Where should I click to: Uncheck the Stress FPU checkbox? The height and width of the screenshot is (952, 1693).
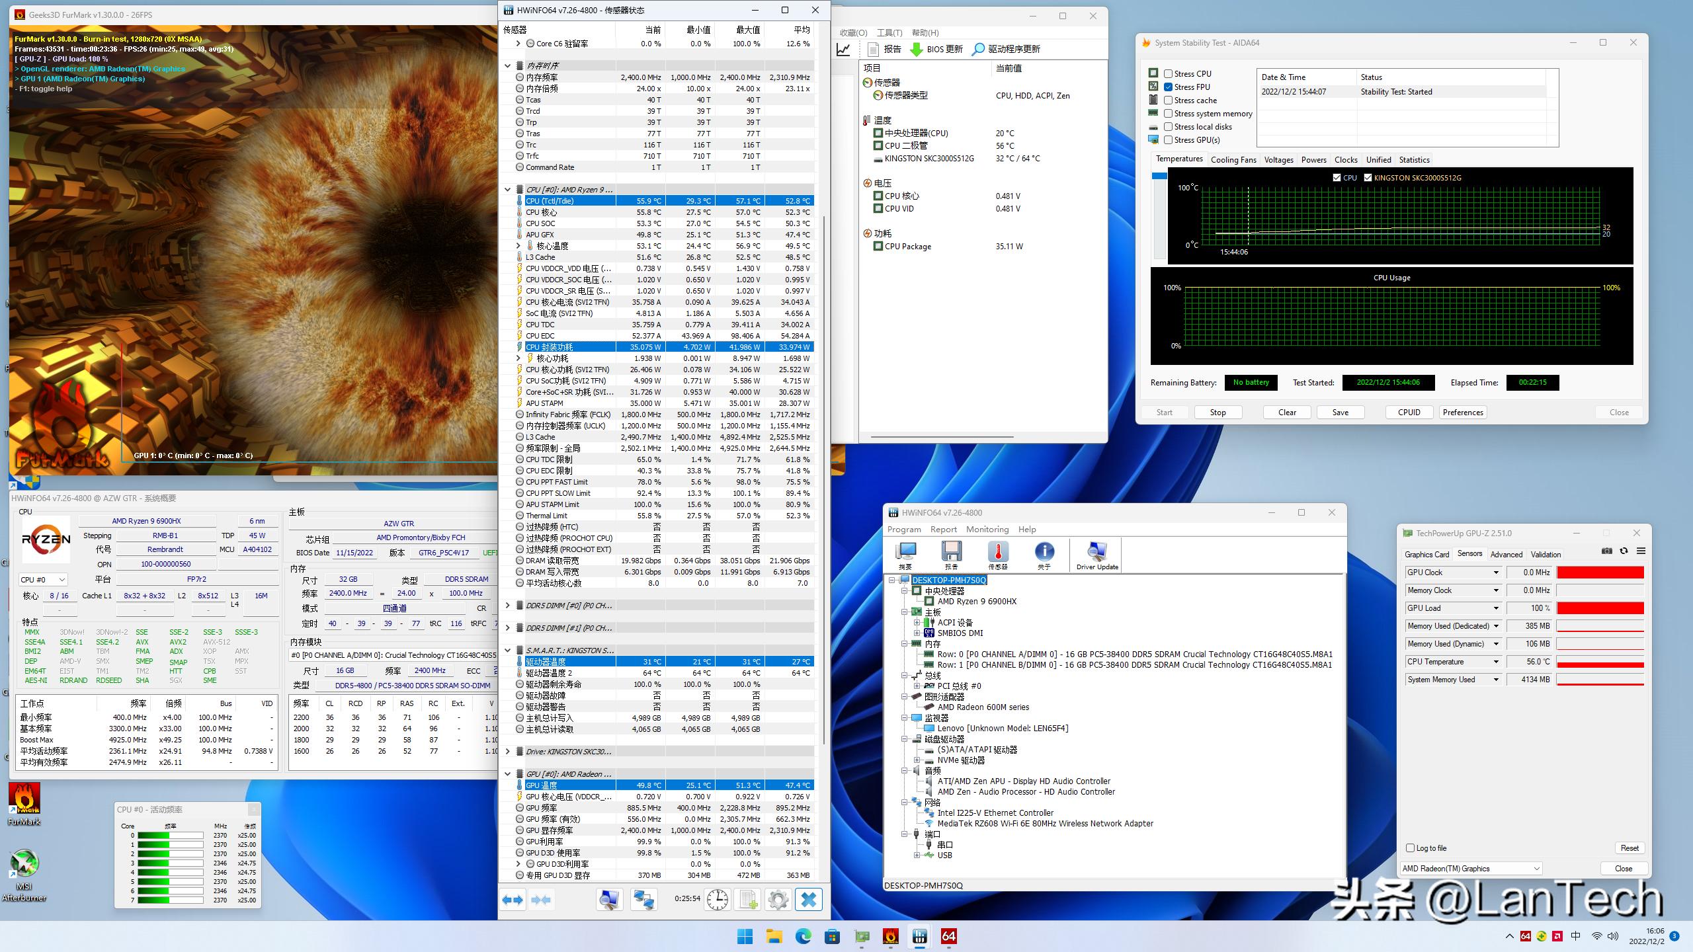pos(1169,87)
